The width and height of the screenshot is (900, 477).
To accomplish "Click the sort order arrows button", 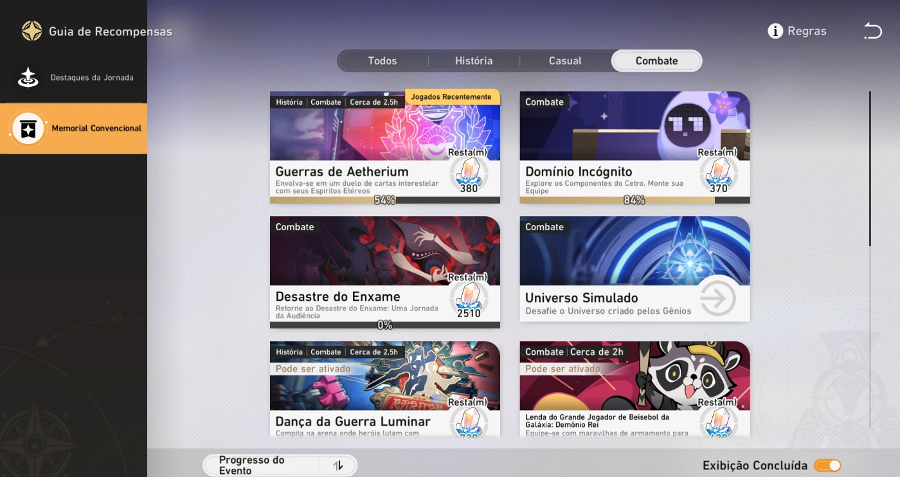I will coord(338,465).
